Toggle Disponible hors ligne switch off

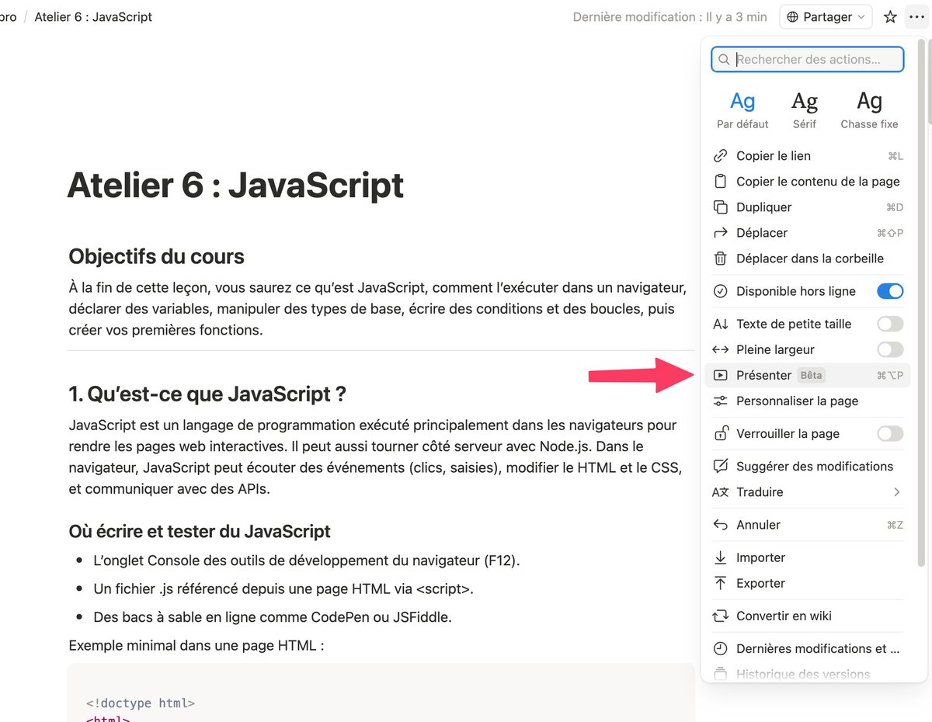point(890,291)
